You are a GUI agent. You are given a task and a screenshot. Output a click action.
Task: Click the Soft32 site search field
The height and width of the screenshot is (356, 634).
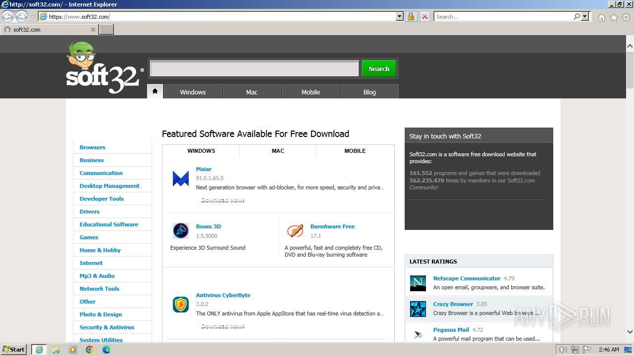coord(254,68)
